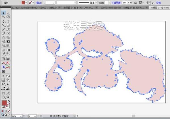Open the brush definition 基本 dropdown
This screenshot has height=119, width=170.
pos(96,3)
